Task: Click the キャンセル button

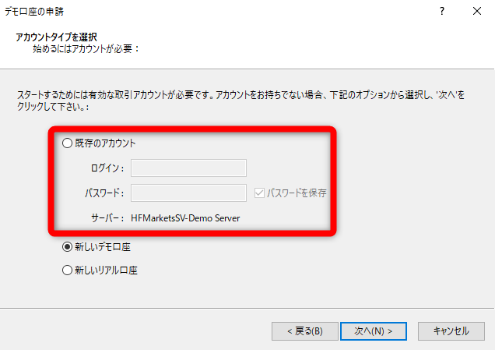Action: [451, 331]
